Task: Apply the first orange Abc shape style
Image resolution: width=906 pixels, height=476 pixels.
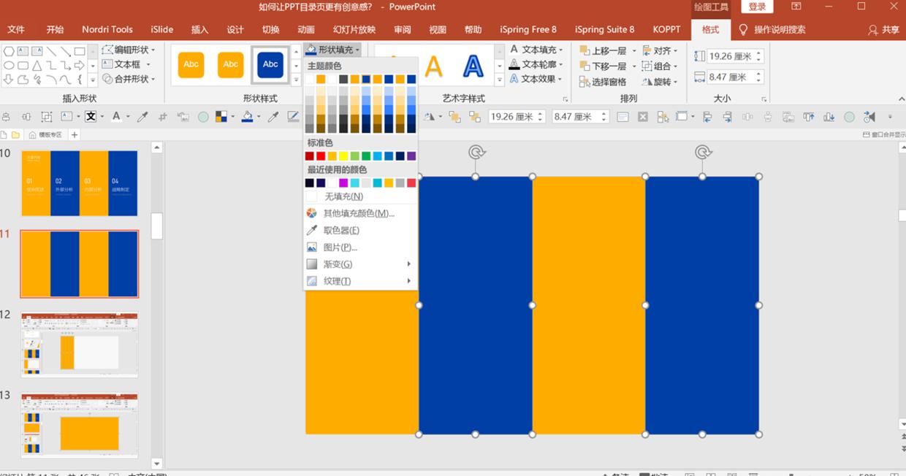Action: (x=191, y=64)
